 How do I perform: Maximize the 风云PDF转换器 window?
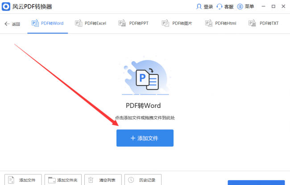[x=273, y=7]
